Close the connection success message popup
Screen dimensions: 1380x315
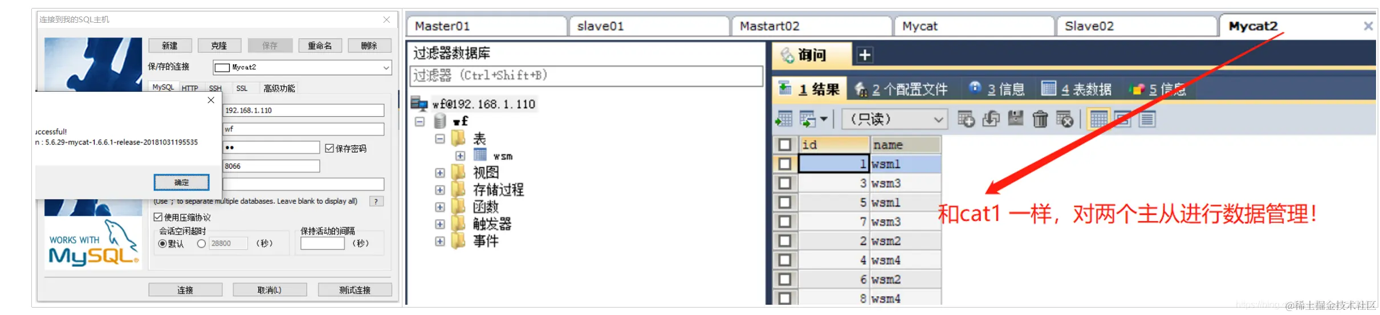click(x=211, y=100)
